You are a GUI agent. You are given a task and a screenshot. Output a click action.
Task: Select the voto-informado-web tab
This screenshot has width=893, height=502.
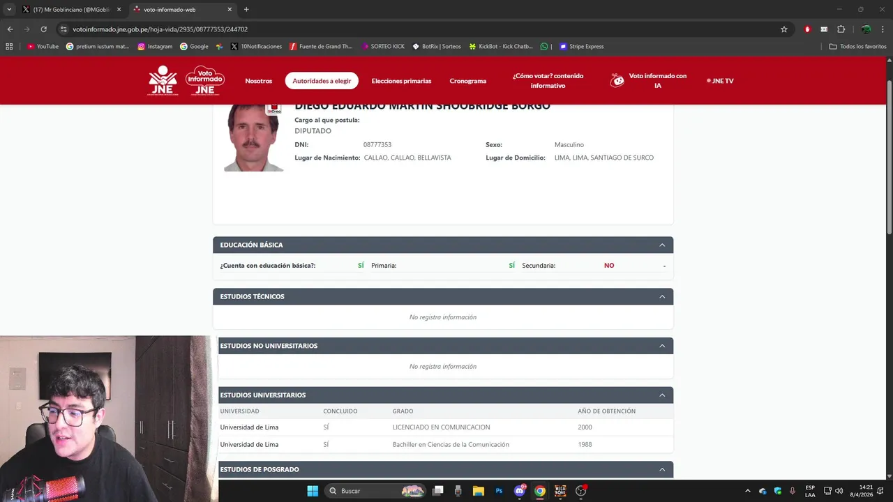(183, 9)
